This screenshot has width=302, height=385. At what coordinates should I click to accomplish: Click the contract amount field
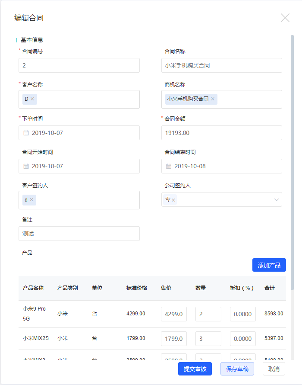pos(221,133)
